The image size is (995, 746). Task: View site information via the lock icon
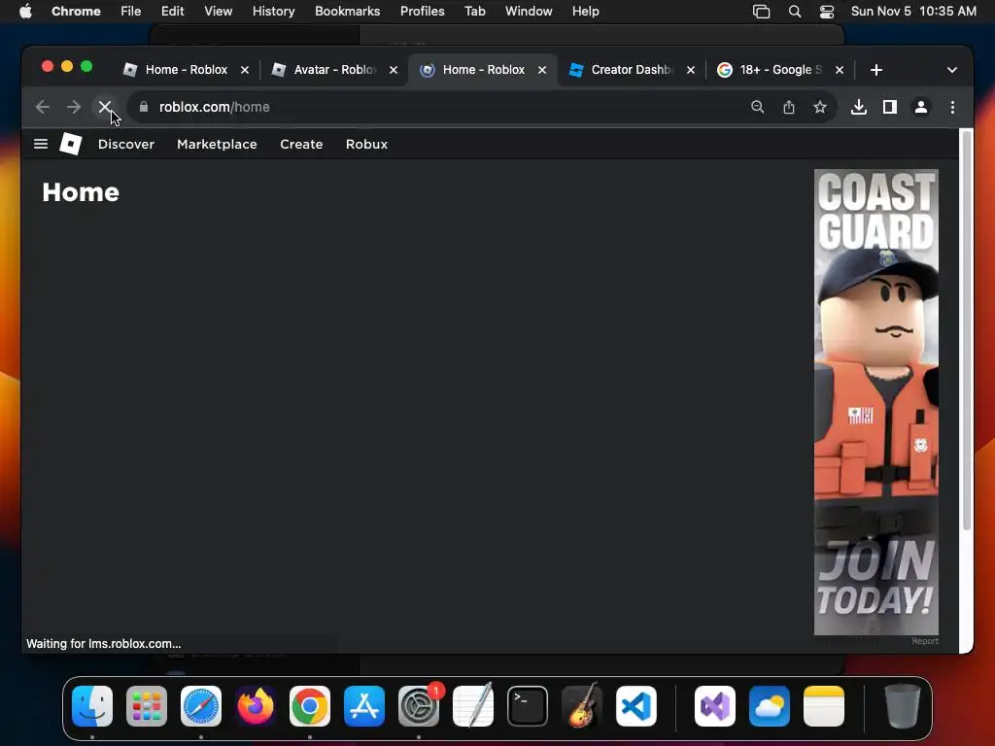[144, 107]
